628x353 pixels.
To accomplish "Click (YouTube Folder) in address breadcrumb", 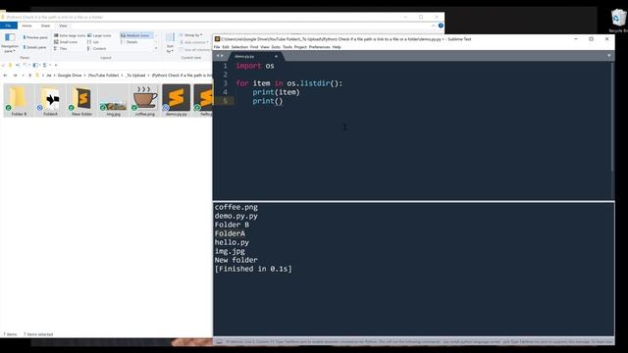I will pyautogui.click(x=103, y=76).
